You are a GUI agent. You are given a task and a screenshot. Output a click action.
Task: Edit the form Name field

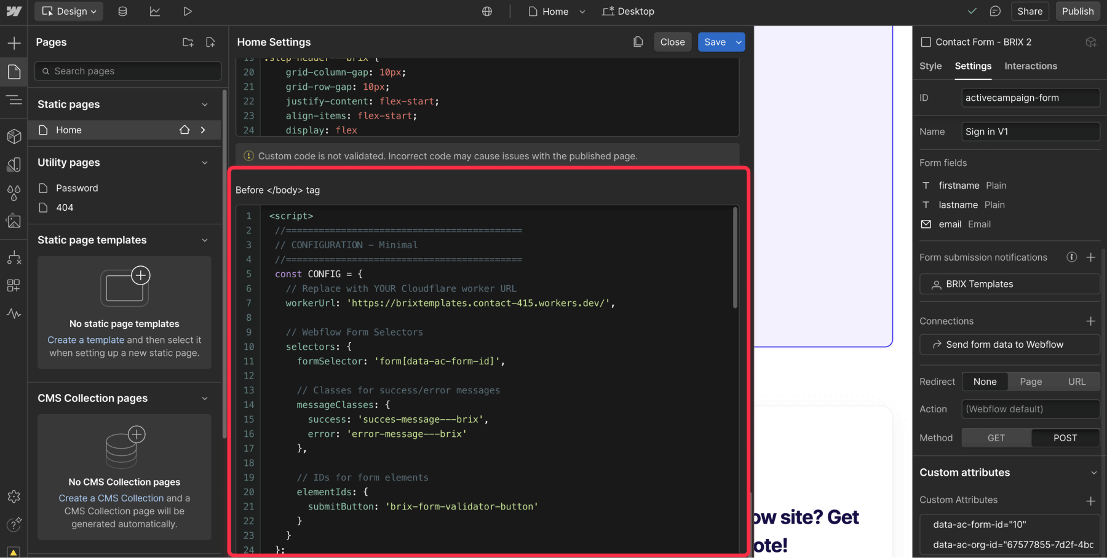point(1030,132)
